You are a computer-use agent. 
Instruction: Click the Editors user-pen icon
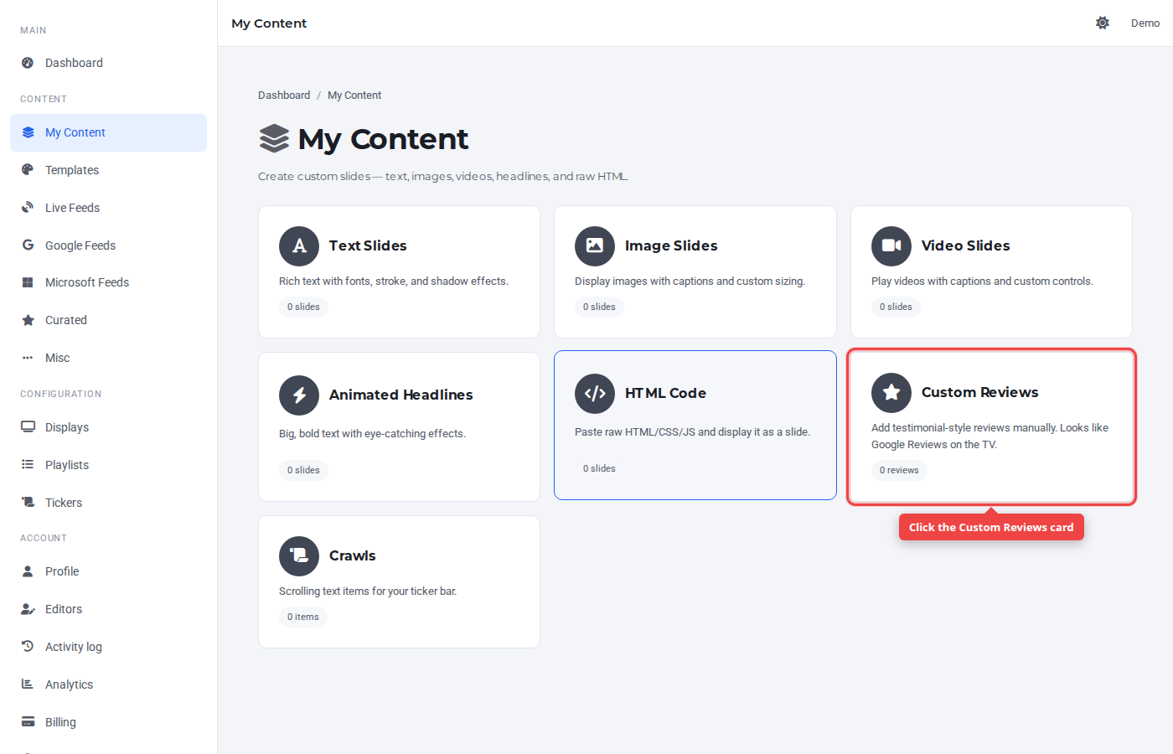pos(28,609)
